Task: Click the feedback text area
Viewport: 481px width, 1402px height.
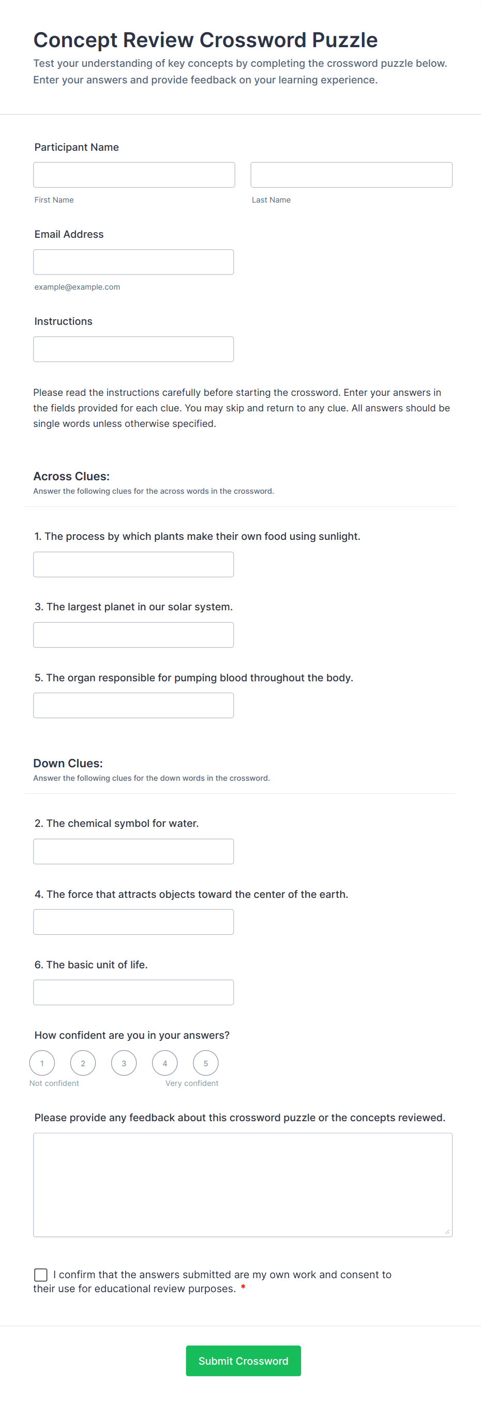Action: click(243, 1185)
